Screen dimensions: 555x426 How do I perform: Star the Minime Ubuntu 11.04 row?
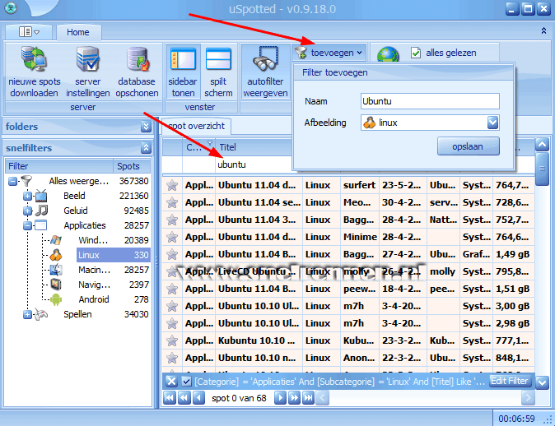(x=172, y=237)
